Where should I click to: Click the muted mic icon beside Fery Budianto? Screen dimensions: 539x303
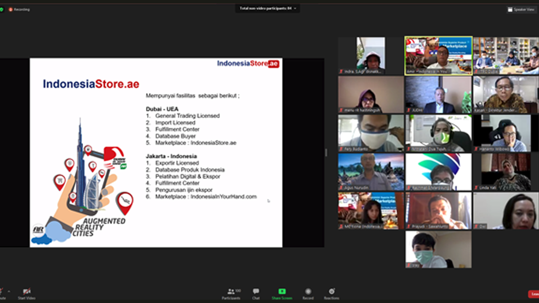coord(342,149)
